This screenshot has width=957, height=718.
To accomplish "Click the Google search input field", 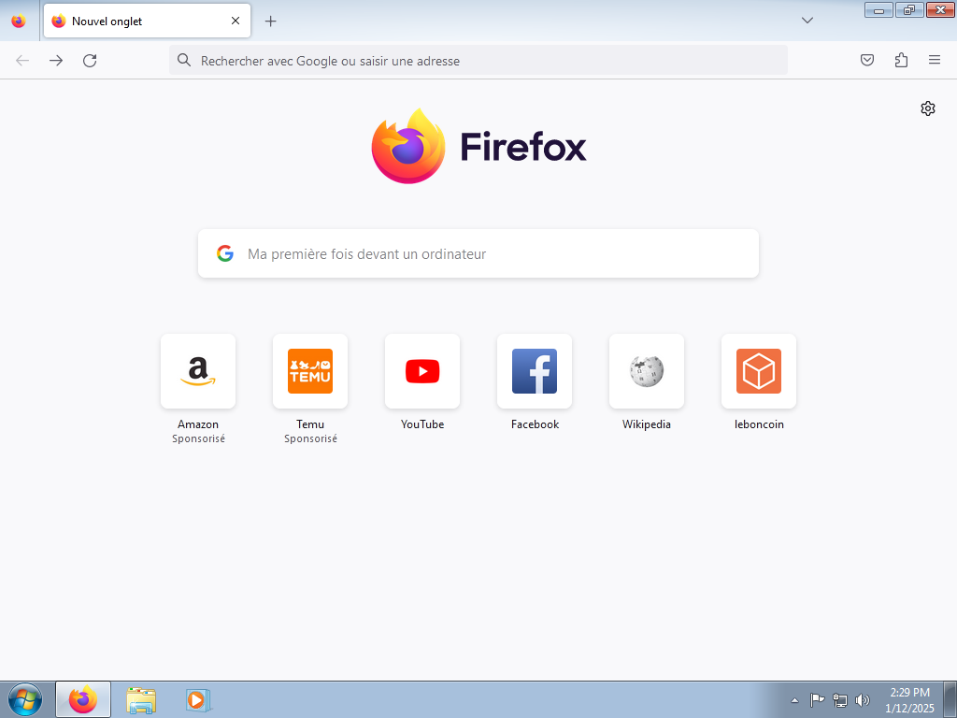I will [478, 252].
